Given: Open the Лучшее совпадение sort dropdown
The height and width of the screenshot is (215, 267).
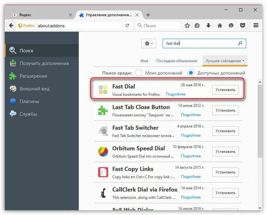Looking at the screenshot, I should [225, 61].
